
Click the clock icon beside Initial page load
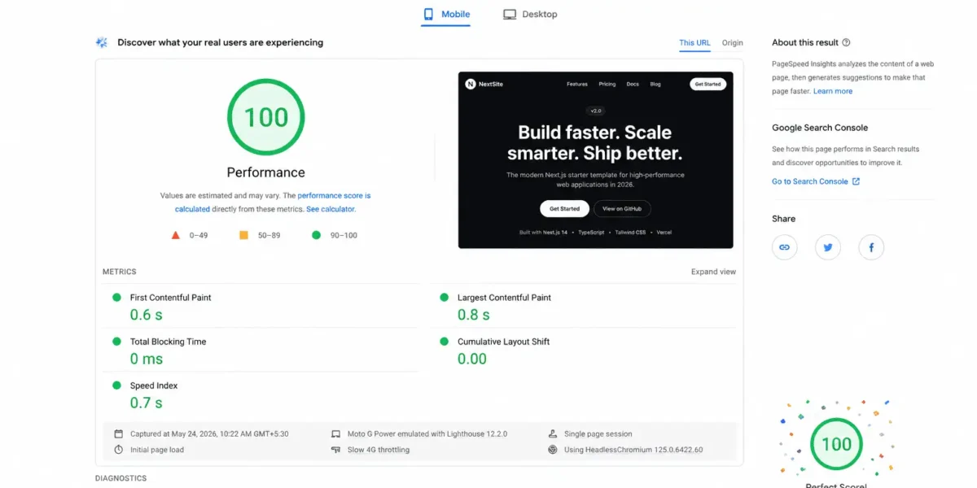pyautogui.click(x=118, y=450)
